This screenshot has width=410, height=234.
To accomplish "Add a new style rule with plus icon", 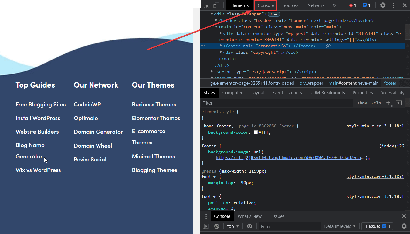I will (389, 103).
